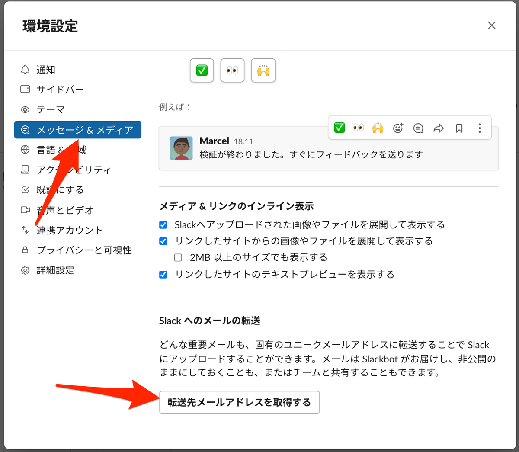The image size is (519, 452).
Task: Choose the green checkmark quick-reaction emoji button
Action: [x=202, y=70]
